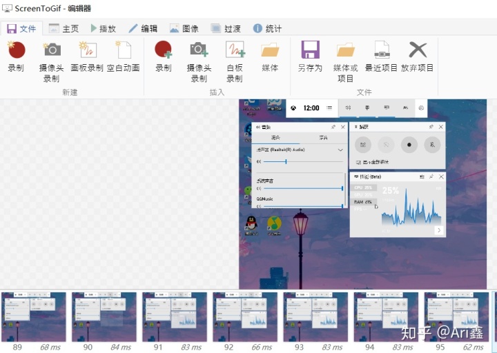Viewport: 497px width, 353px height.
Task: Save the project as (另存为)
Action: coord(310,57)
